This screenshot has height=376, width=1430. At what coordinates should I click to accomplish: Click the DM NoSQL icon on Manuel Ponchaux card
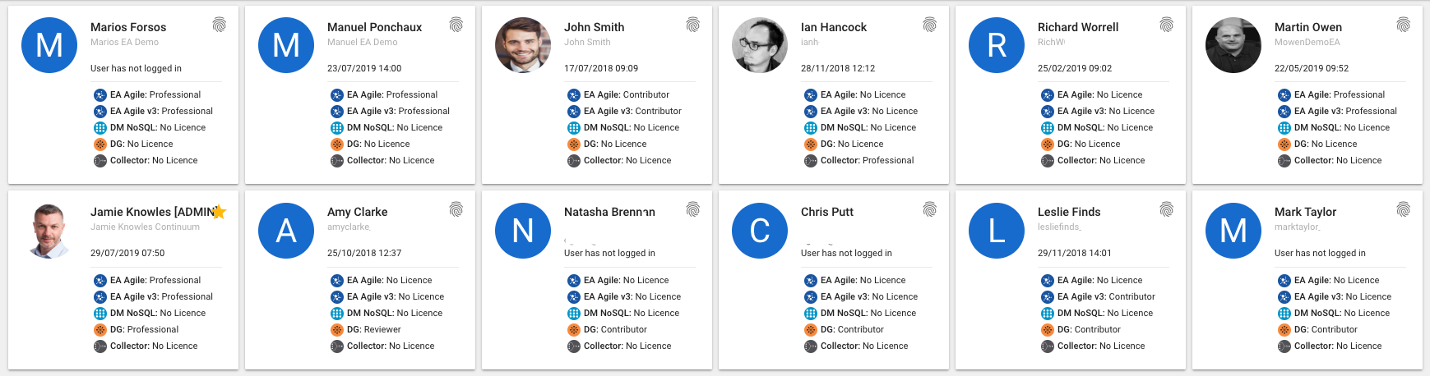pyautogui.click(x=337, y=128)
